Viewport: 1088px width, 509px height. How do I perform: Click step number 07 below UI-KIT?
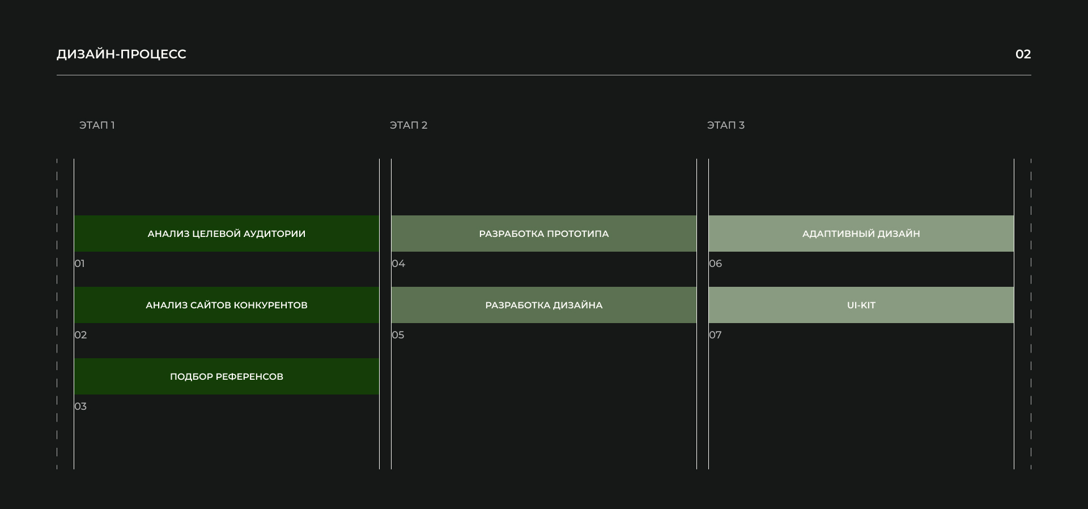click(x=715, y=335)
